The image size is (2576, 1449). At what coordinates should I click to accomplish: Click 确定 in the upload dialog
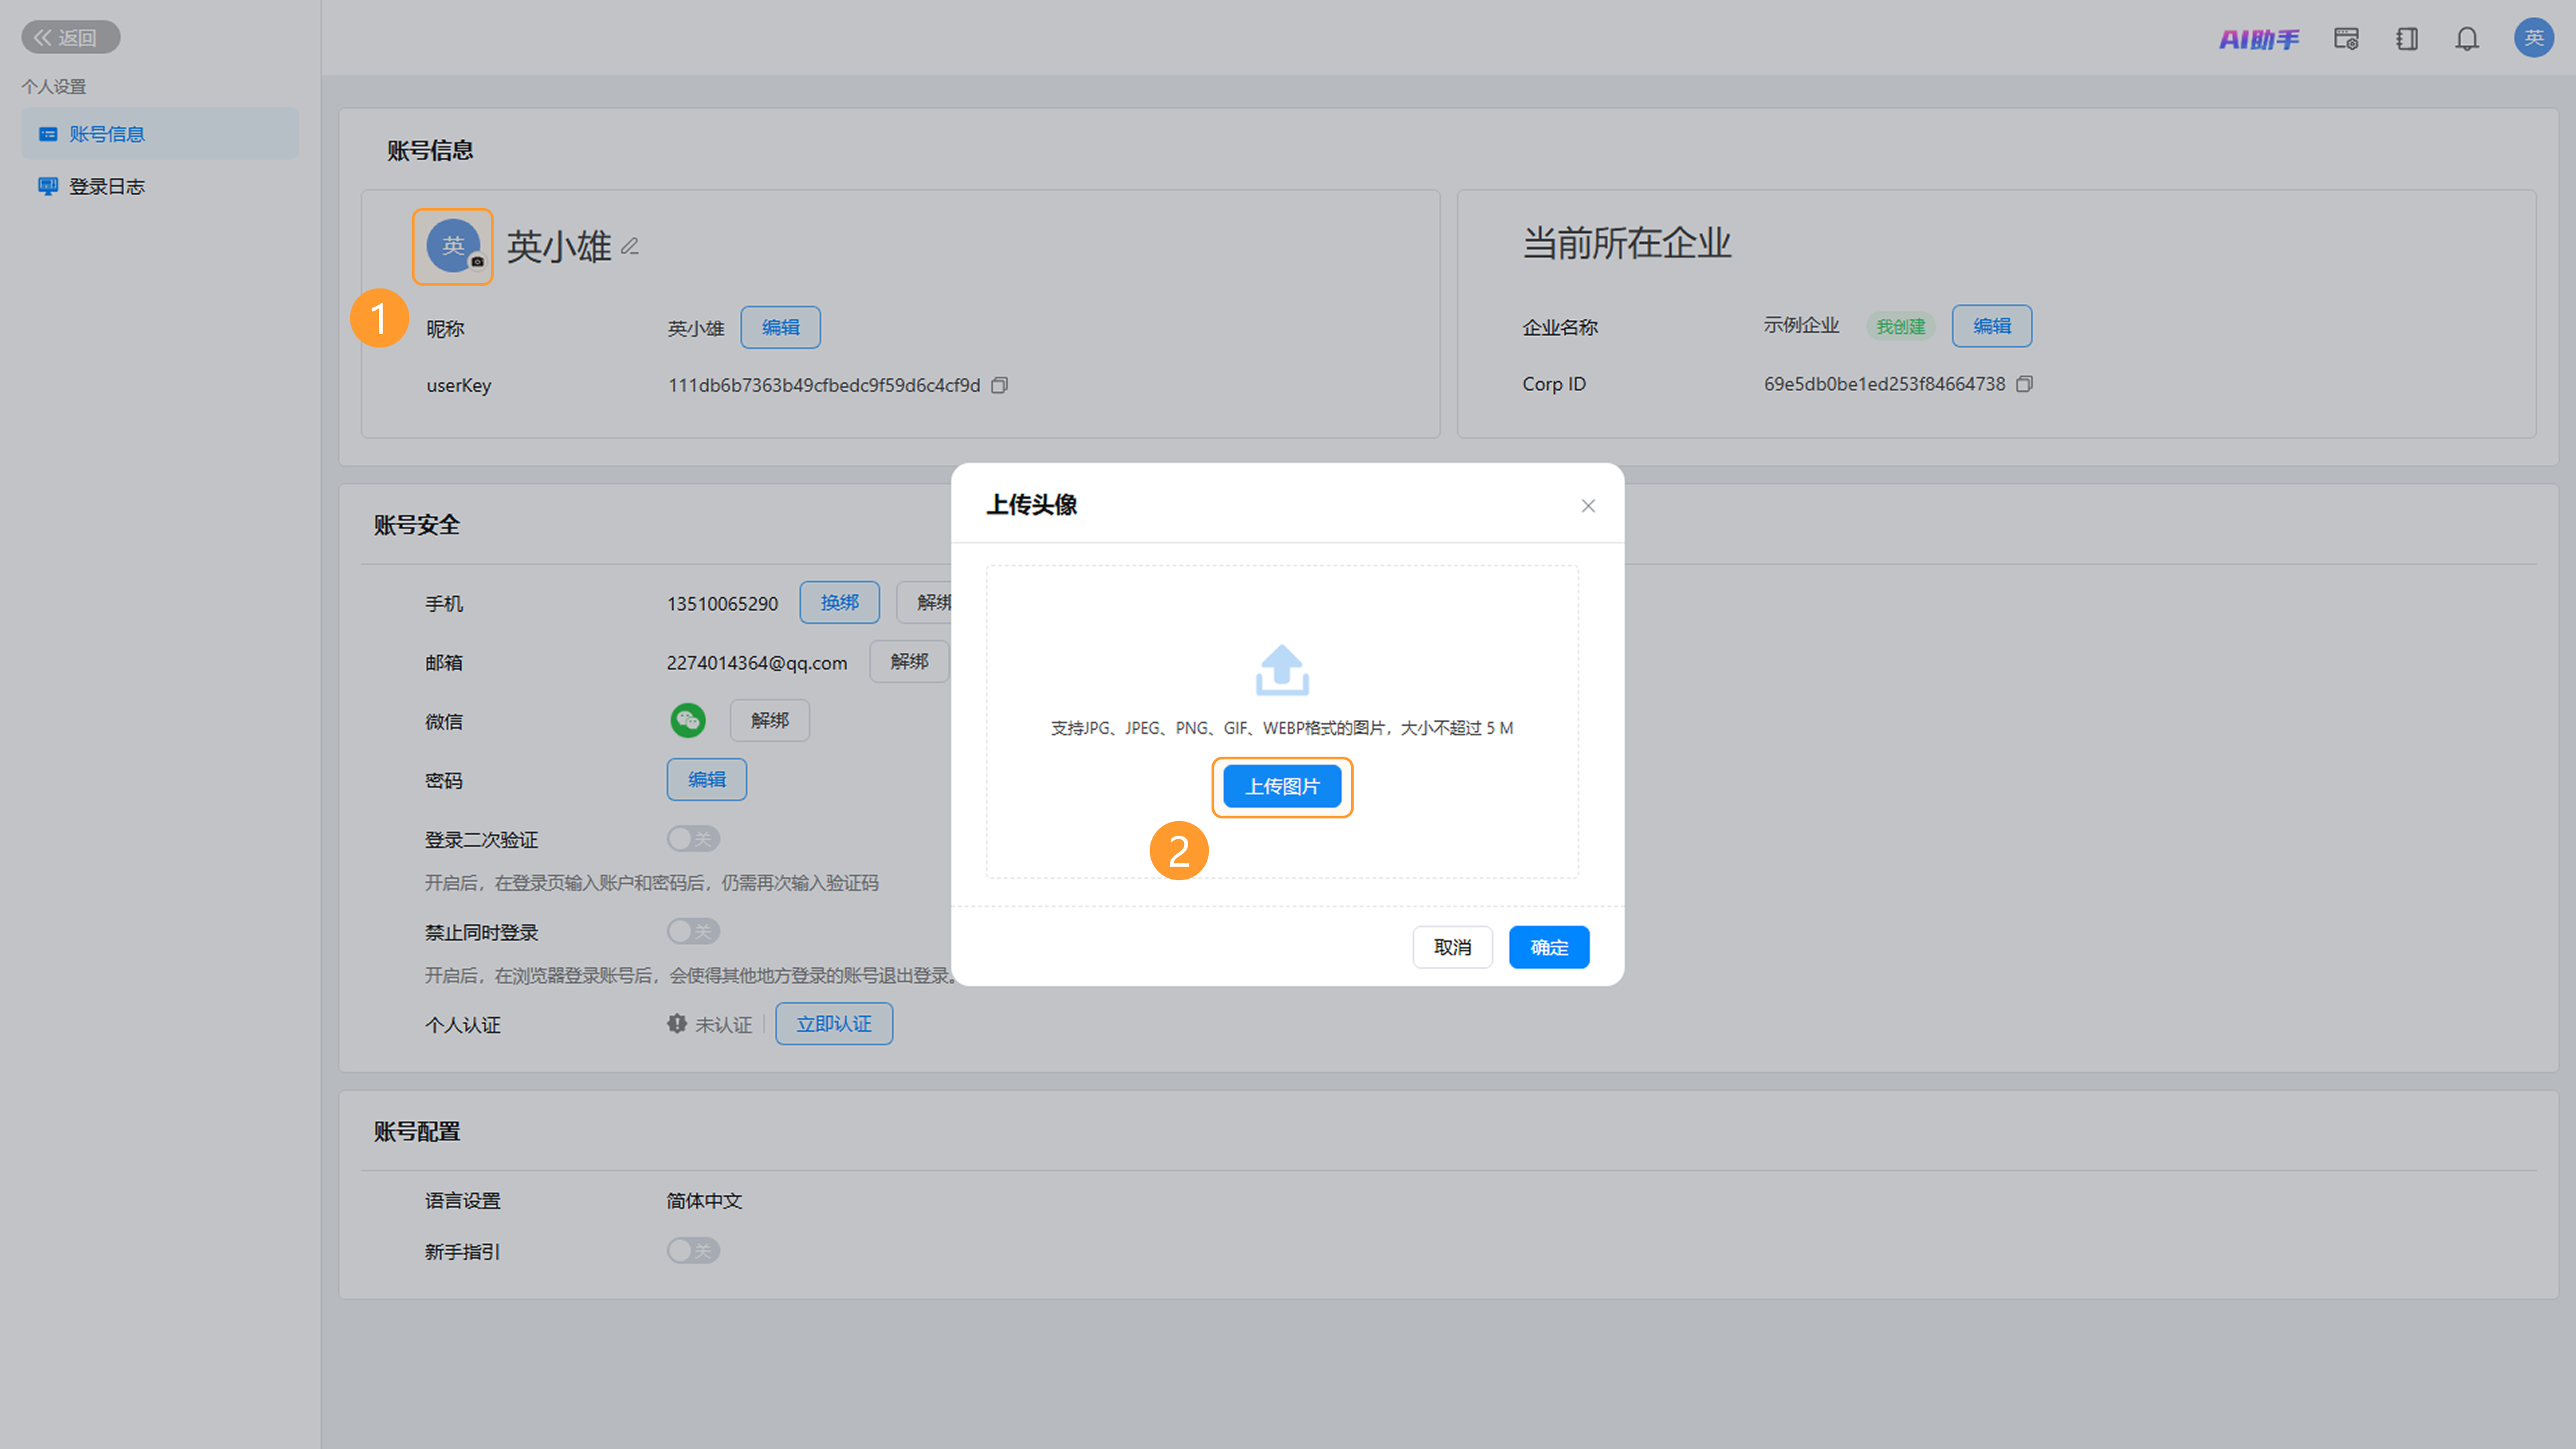tap(1548, 947)
